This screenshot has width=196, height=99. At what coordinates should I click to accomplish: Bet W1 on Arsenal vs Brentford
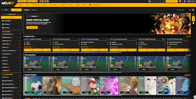[28, 50]
